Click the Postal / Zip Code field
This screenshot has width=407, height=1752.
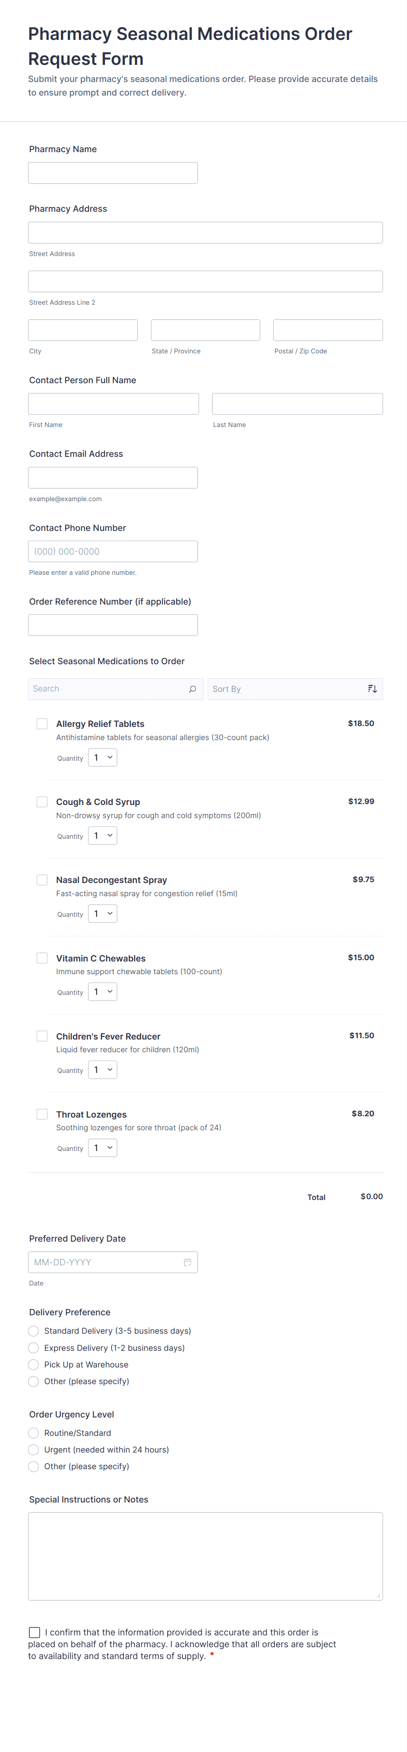328,331
